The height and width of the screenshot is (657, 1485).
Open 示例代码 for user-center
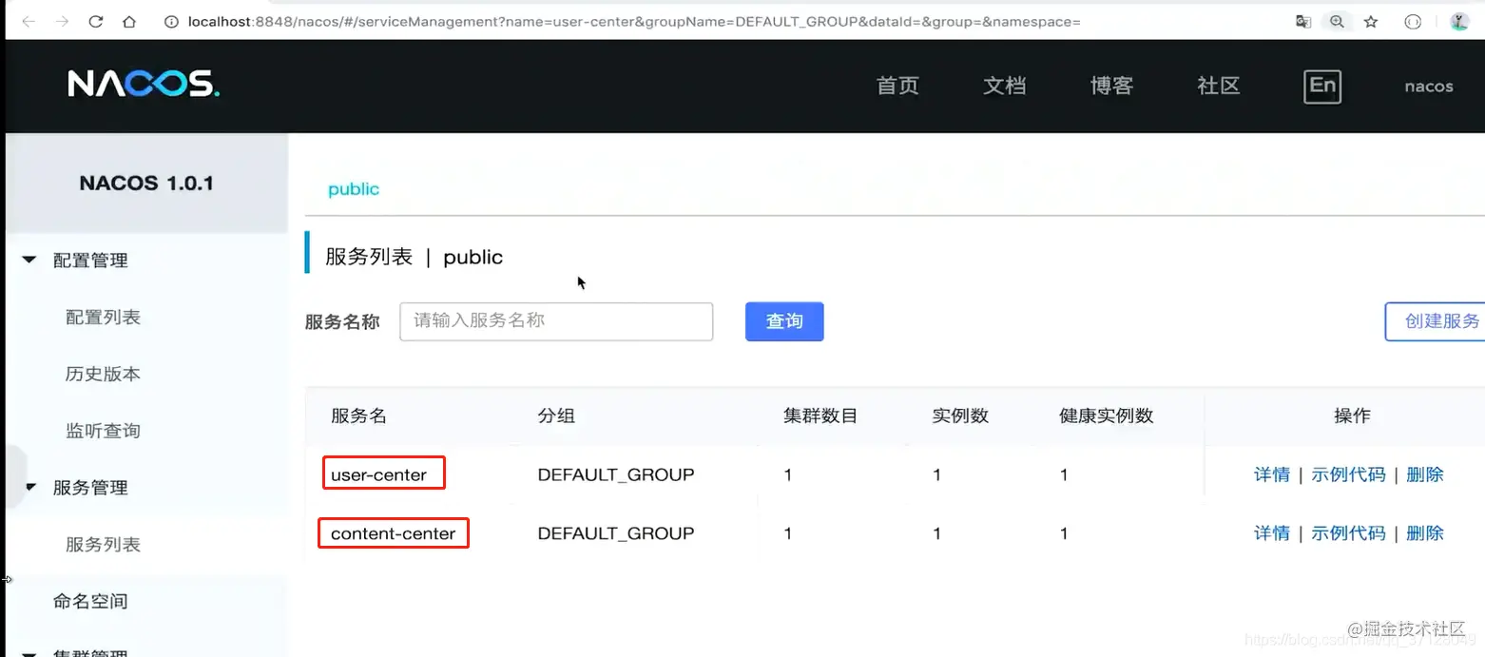click(1348, 474)
